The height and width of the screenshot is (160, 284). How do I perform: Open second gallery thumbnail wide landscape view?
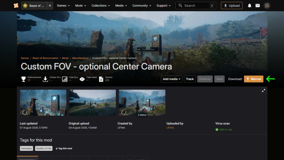(93, 103)
